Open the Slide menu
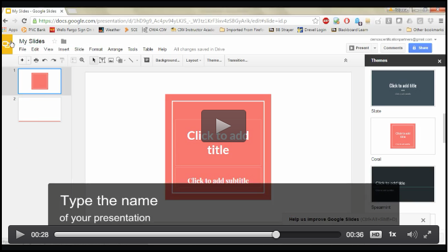 tap(79, 49)
